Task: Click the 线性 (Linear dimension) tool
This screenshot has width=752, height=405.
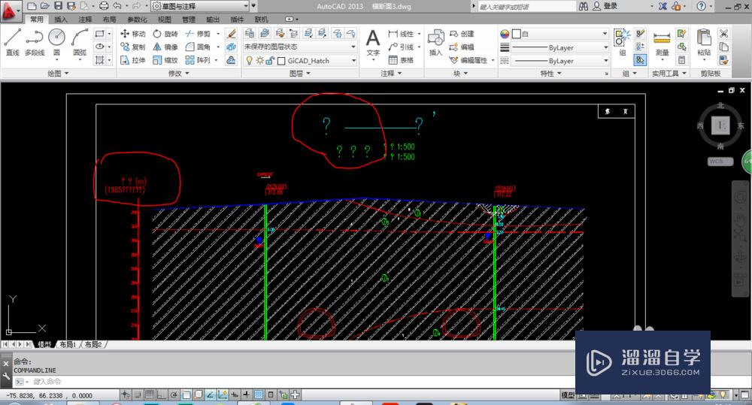Action: tap(401, 34)
